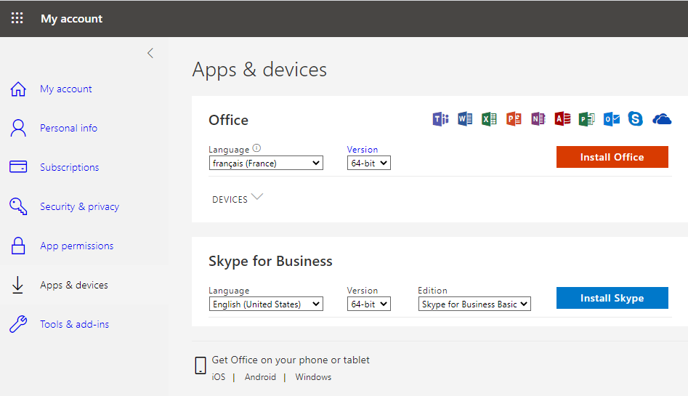Expand the DEVICES section chevron

257,197
